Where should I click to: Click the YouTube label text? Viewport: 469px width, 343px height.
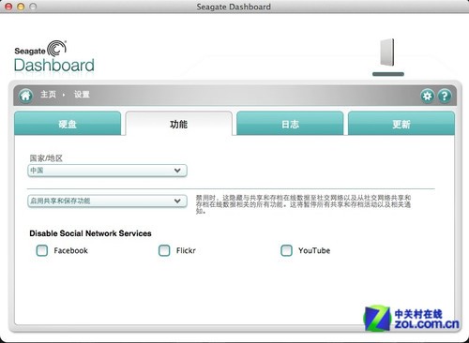pos(314,250)
